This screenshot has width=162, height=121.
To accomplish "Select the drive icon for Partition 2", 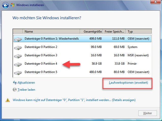I will click(x=18, y=48).
